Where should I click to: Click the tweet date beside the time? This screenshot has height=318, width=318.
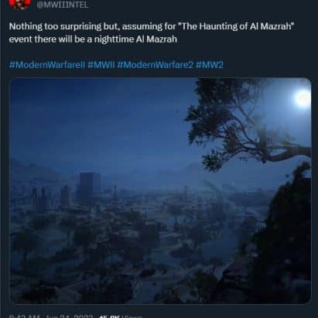(x=69, y=316)
